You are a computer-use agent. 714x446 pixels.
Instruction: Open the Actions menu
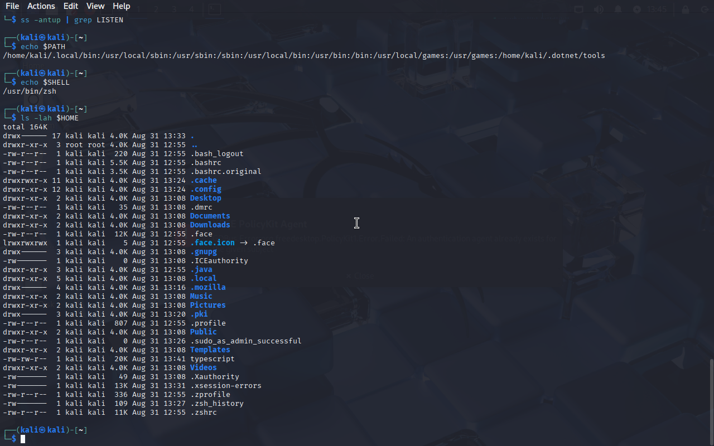point(41,6)
